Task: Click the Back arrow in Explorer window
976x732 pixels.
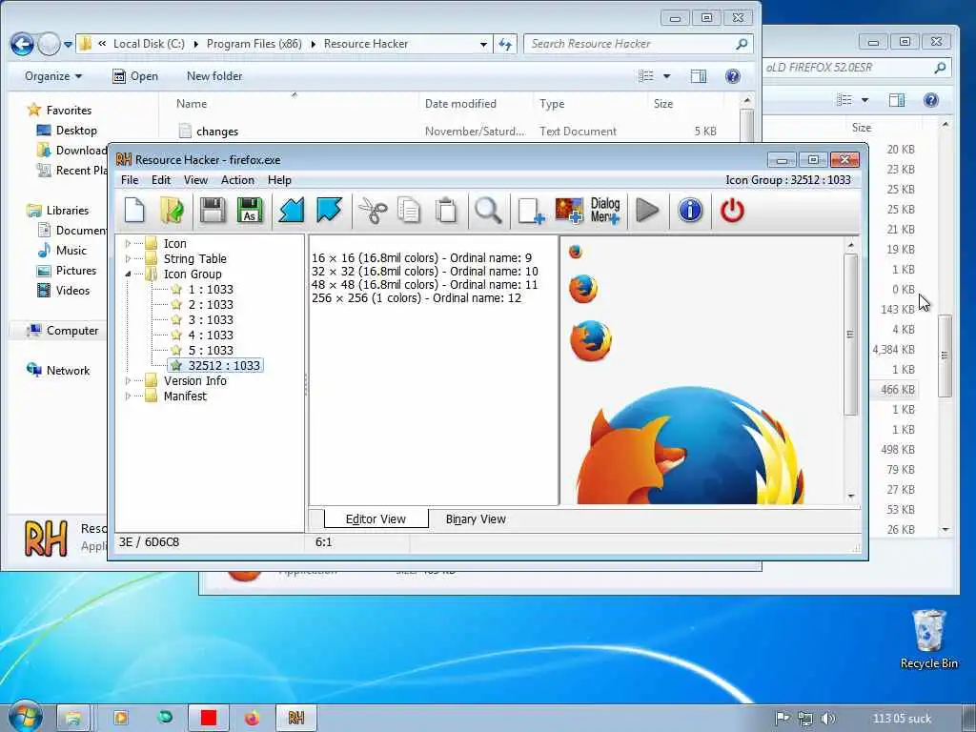Action: (x=23, y=44)
